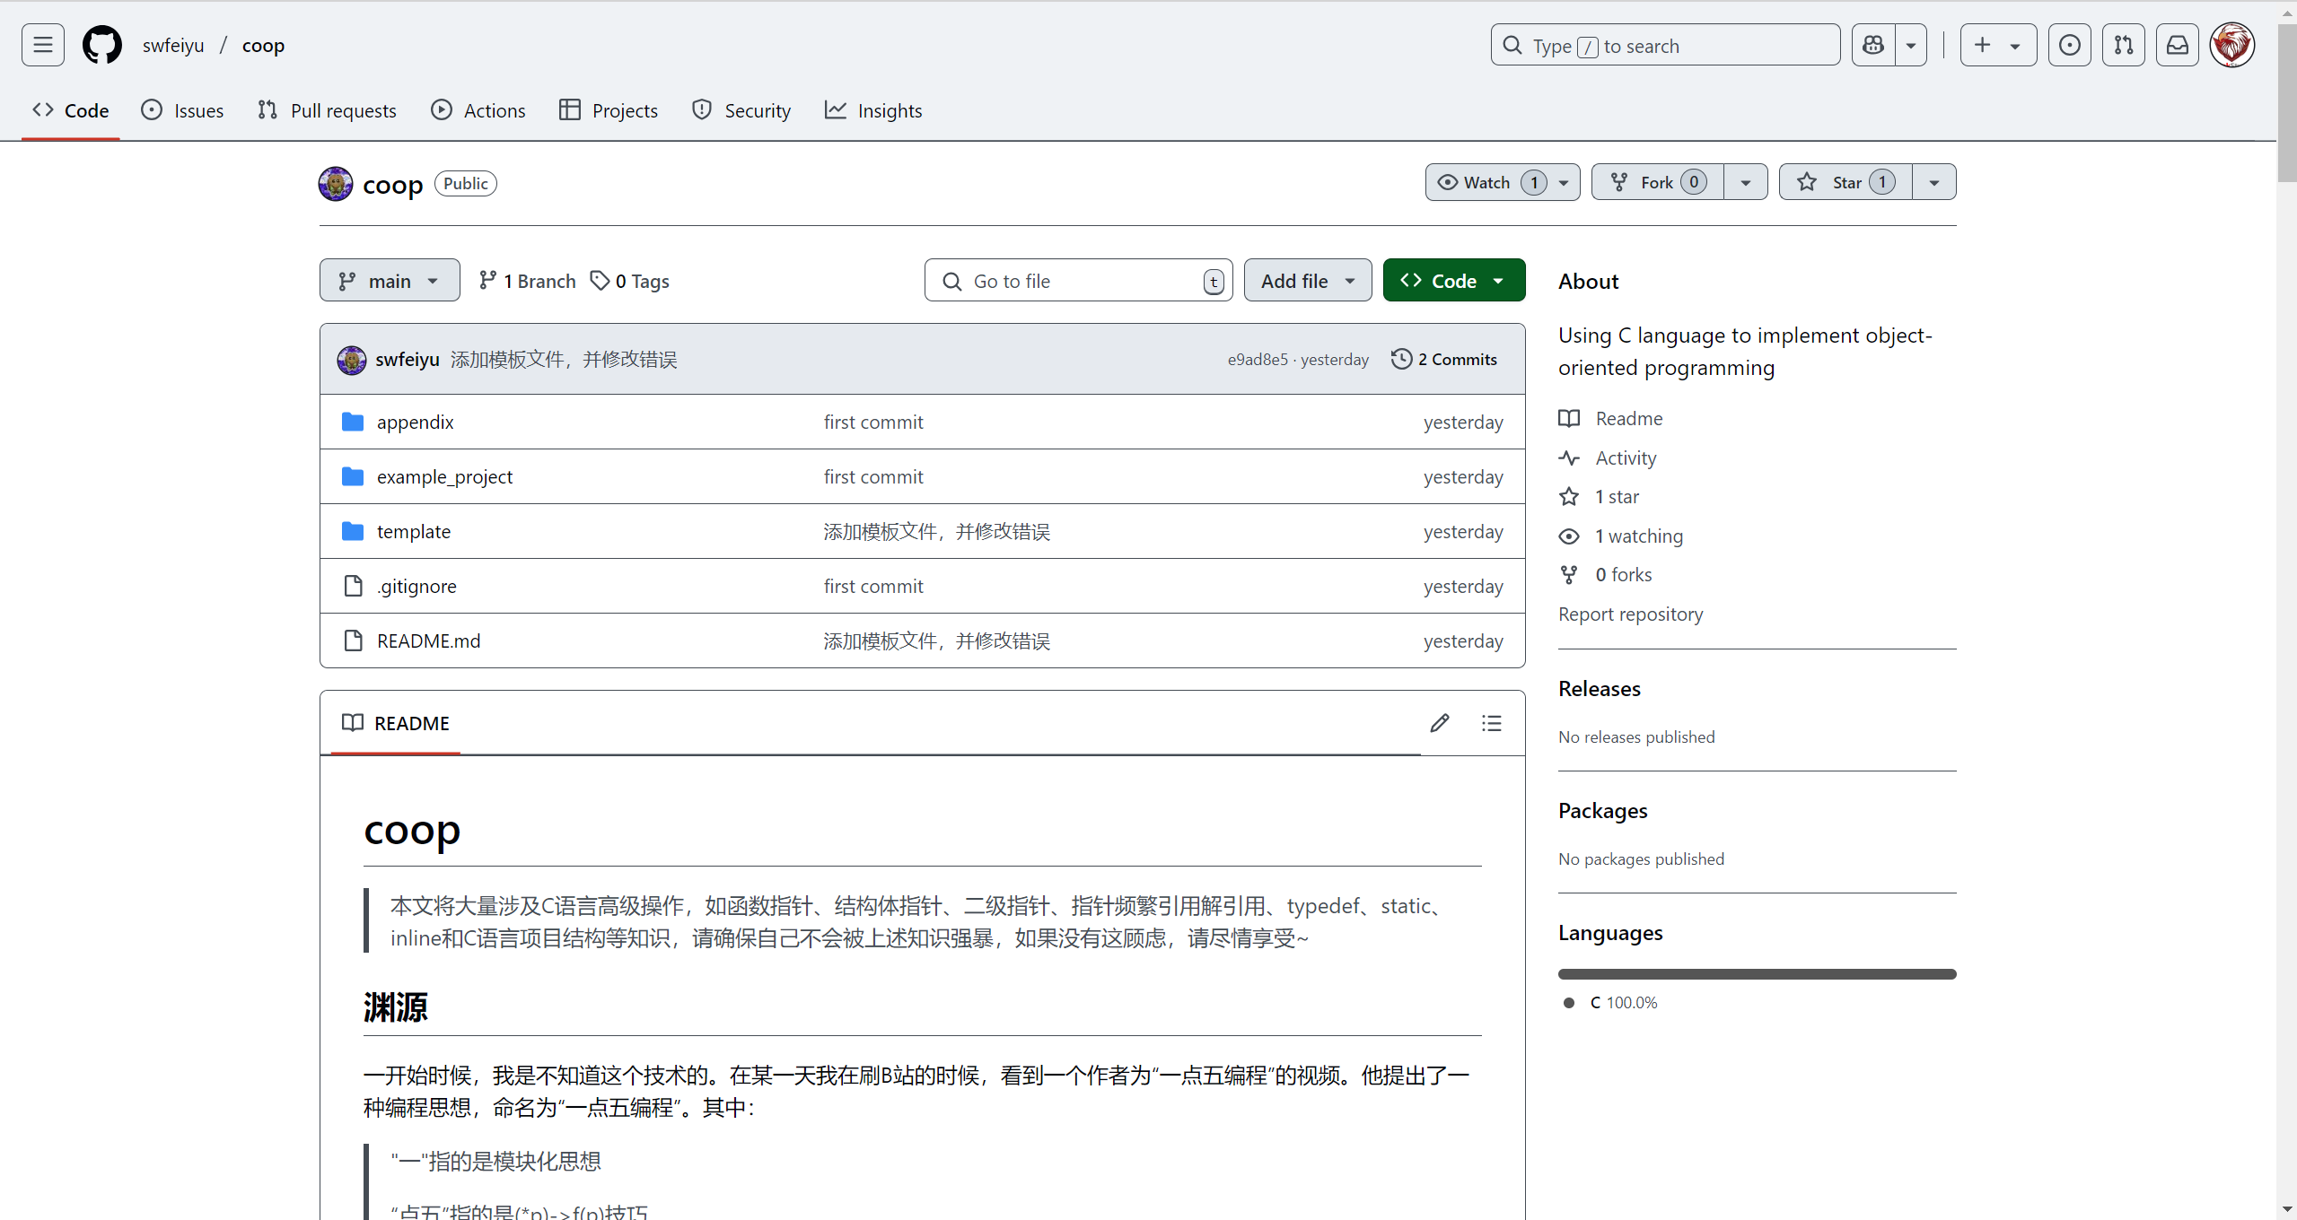Click the C language color dot
This screenshot has width=2297, height=1220.
coord(1569,1003)
